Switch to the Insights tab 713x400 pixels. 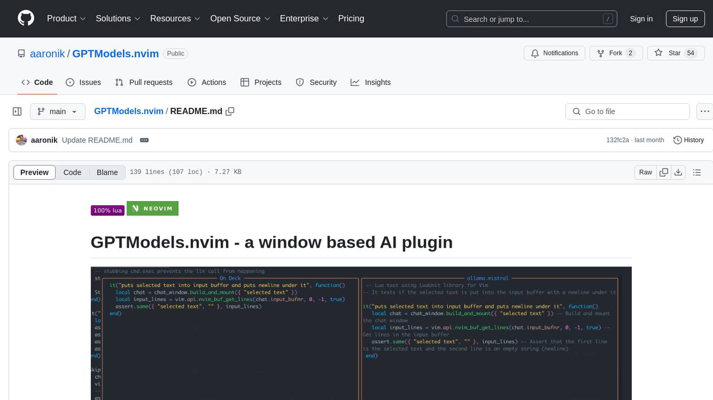(x=371, y=82)
